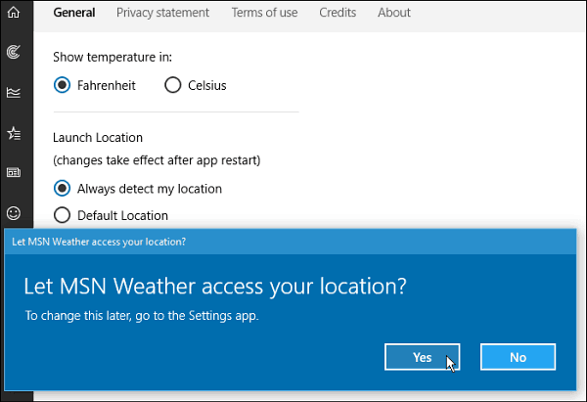Open the News icon in sidebar
Image resolution: width=587 pixels, height=402 pixels.
(x=14, y=172)
